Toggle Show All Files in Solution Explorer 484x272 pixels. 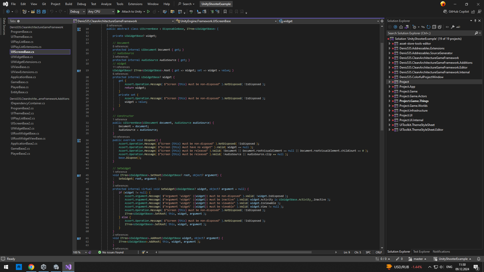(440, 27)
